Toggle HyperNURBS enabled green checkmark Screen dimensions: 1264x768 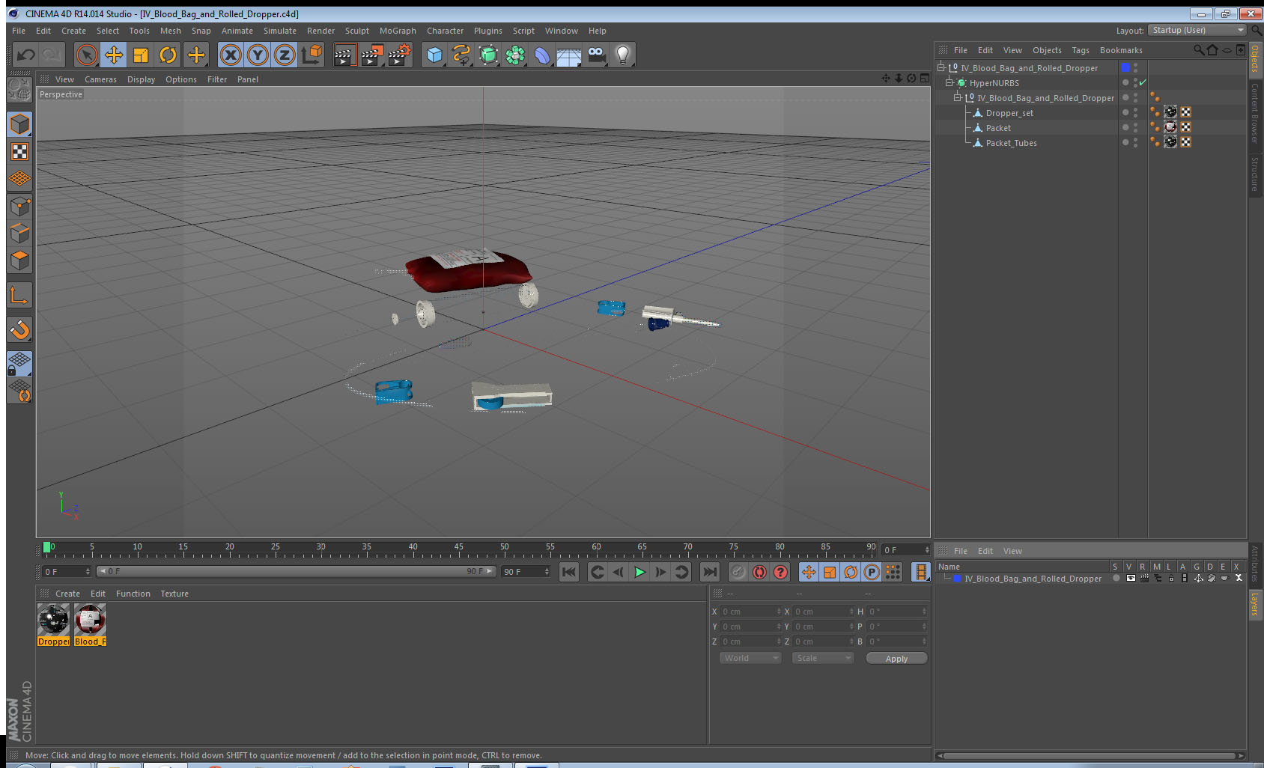click(x=1143, y=82)
